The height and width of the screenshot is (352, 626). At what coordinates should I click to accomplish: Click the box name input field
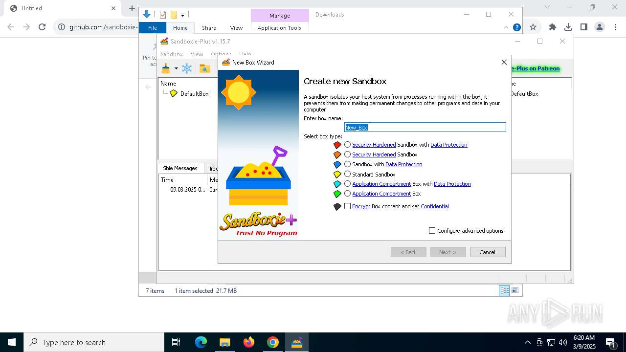coord(425,127)
